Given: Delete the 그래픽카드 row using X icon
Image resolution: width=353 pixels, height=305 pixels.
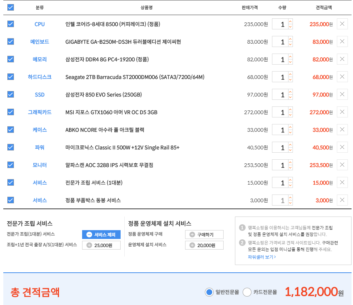Looking at the screenshot, I should [x=342, y=112].
